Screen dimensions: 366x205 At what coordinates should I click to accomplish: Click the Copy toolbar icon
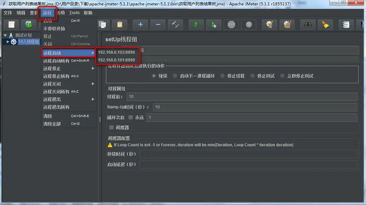coord(102,24)
